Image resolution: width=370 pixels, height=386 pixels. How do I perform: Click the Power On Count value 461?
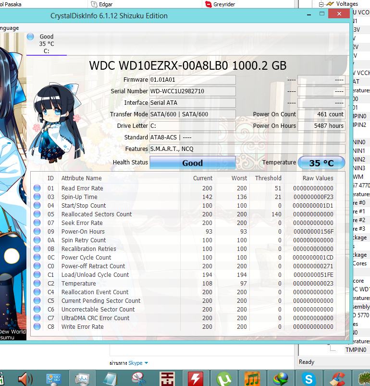[321, 114]
